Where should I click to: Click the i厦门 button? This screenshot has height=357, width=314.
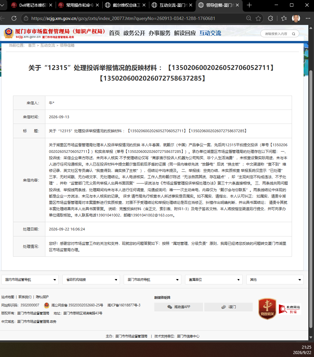[229, 307]
